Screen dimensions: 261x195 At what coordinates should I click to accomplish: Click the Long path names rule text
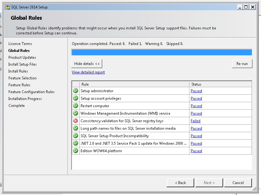[x=128, y=128]
